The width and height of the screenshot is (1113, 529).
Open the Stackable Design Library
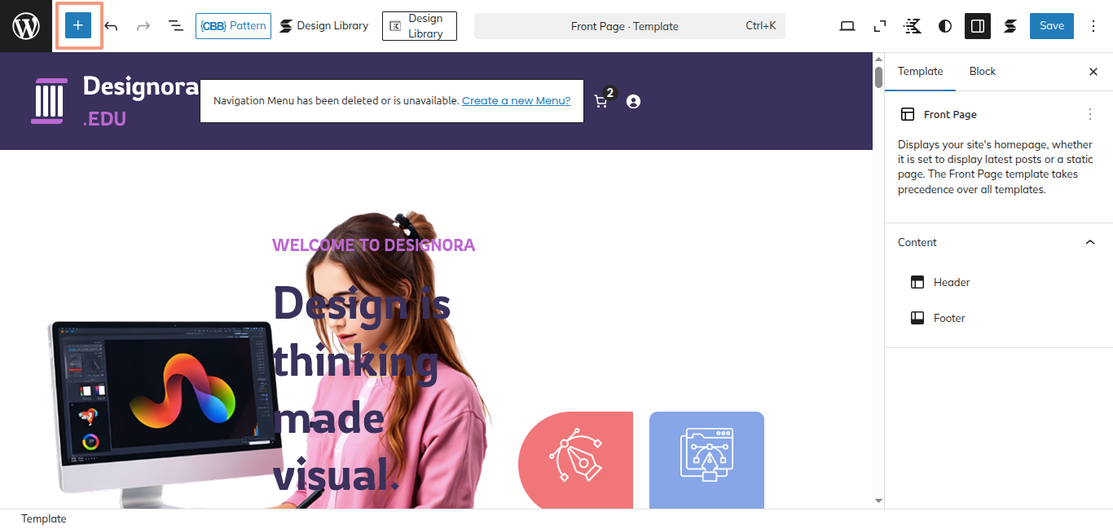click(x=324, y=26)
